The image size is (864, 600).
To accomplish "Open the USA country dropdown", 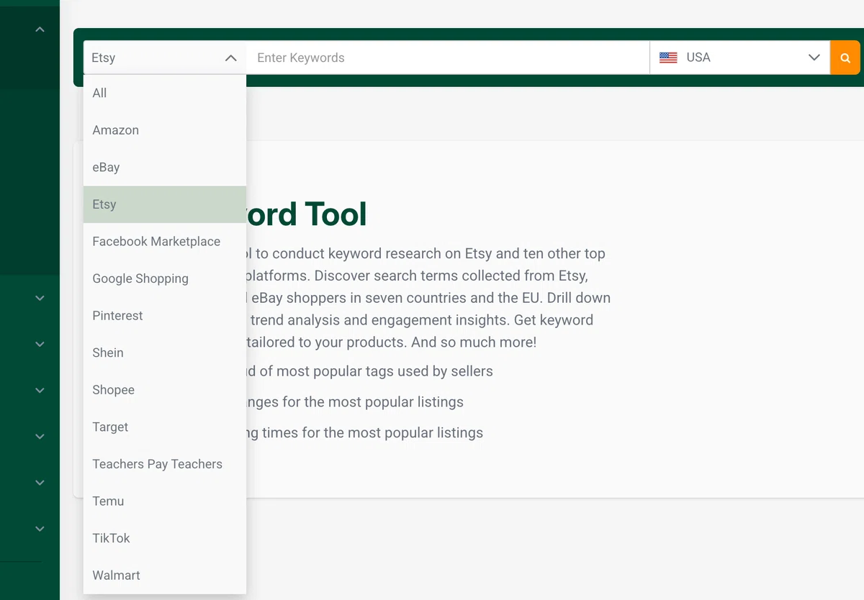I will (740, 58).
